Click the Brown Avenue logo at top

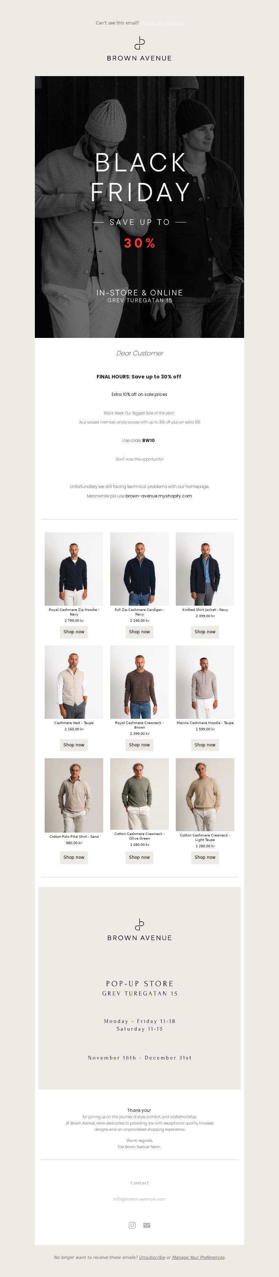coord(139,49)
